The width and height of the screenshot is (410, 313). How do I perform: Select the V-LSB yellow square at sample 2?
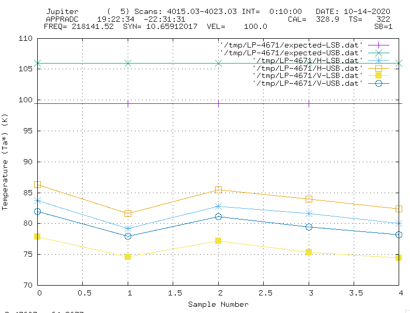(218, 241)
